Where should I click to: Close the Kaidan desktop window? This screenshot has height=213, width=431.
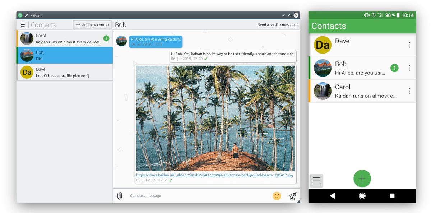click(296, 15)
